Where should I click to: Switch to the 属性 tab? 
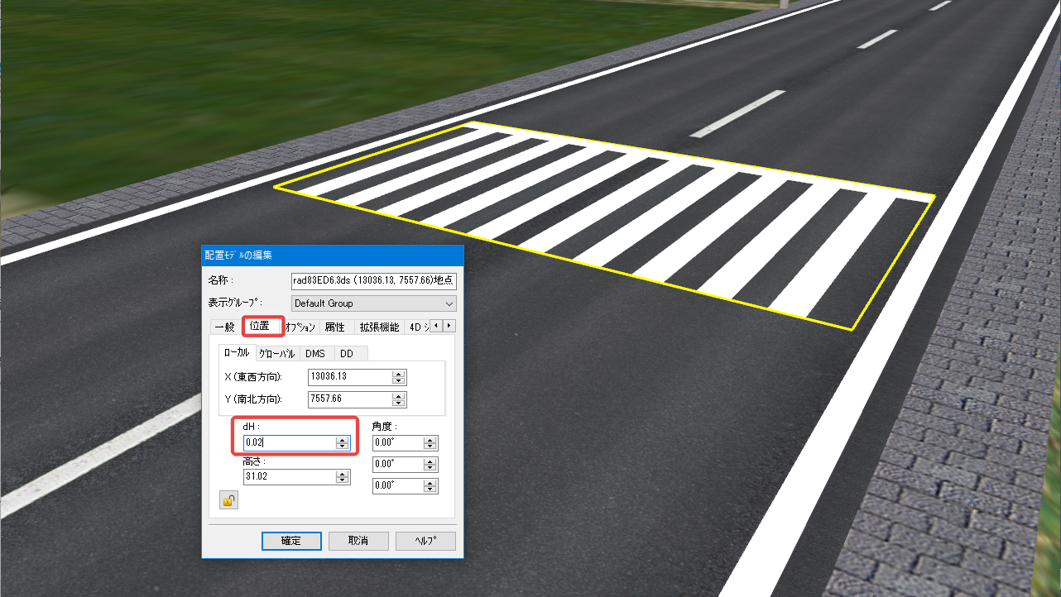pyautogui.click(x=334, y=327)
